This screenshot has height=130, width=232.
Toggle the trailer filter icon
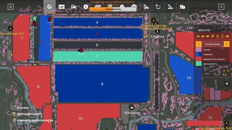pos(208,36)
